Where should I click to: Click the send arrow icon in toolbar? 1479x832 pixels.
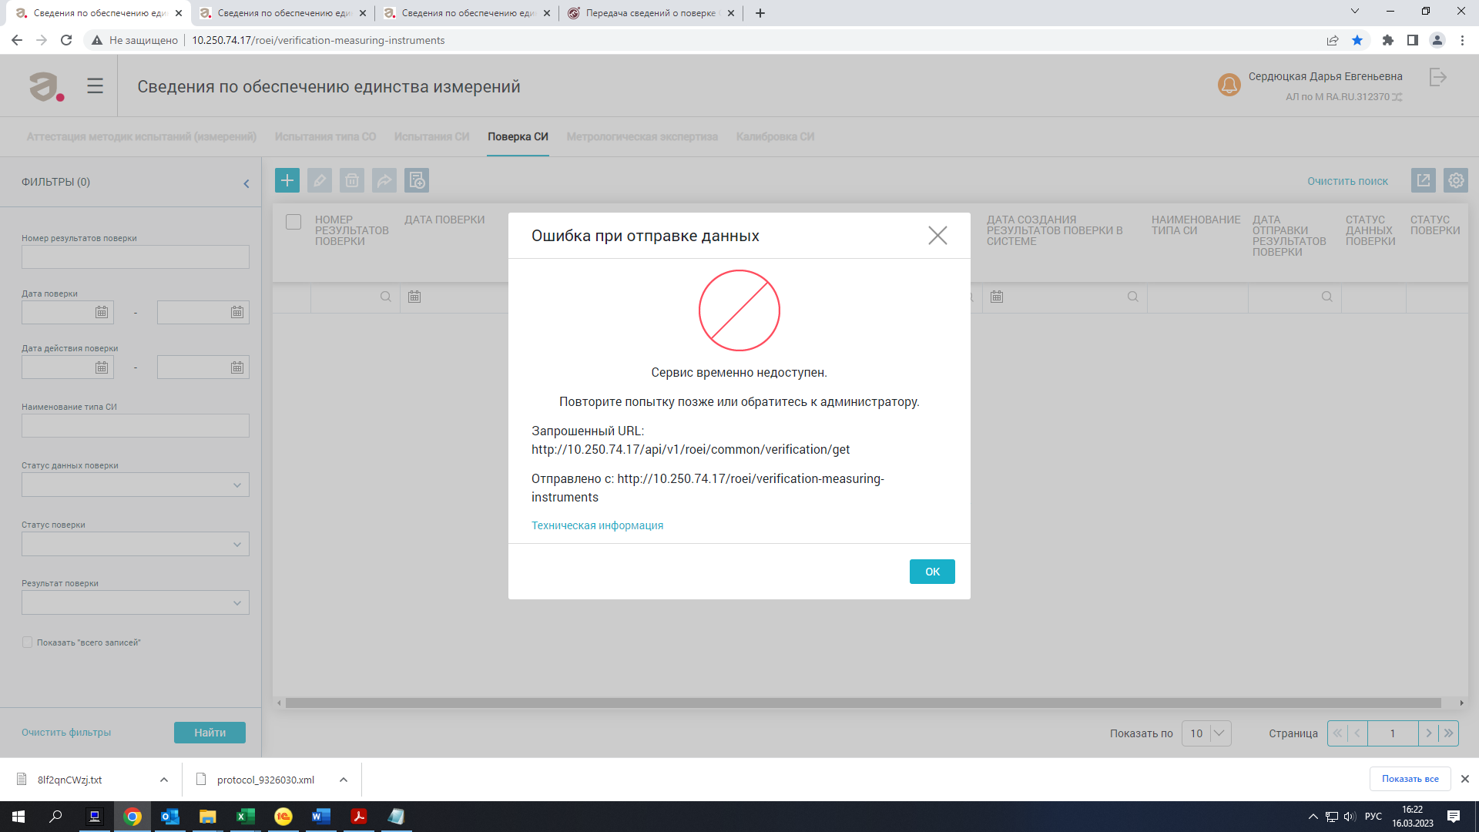click(384, 180)
